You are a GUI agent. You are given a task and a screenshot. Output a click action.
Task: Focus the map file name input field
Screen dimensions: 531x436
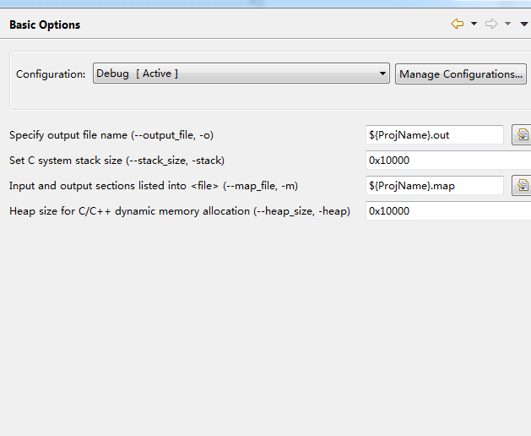point(435,186)
